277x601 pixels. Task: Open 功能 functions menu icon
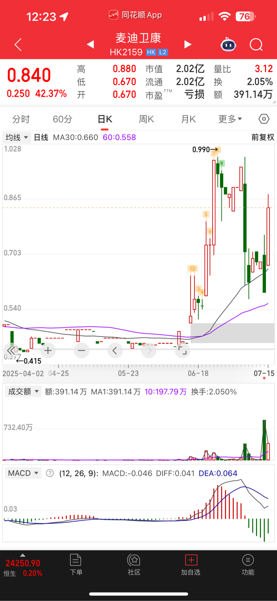pyautogui.click(x=248, y=564)
